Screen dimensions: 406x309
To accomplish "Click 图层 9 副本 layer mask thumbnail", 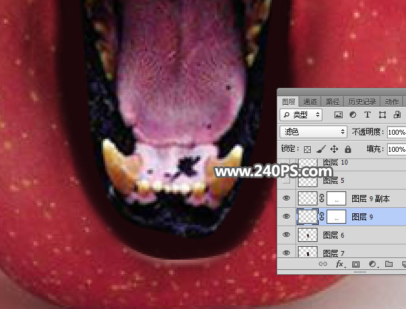I will [336, 198].
